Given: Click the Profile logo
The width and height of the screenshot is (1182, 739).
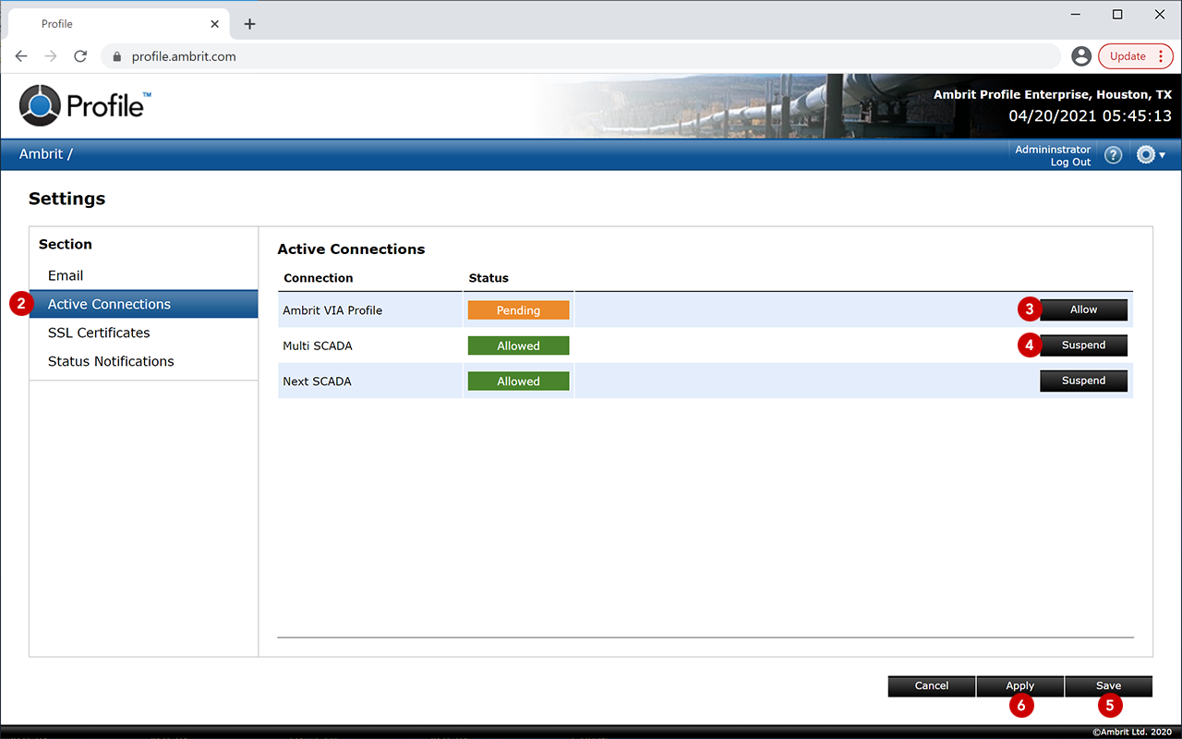Looking at the screenshot, I should pyautogui.click(x=85, y=104).
